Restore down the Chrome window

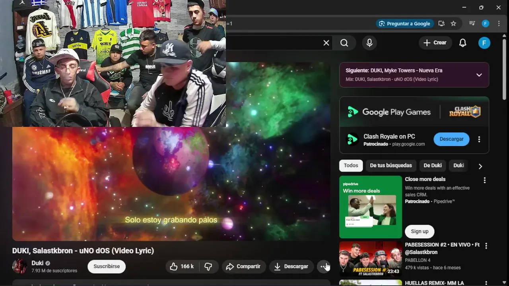[481, 8]
